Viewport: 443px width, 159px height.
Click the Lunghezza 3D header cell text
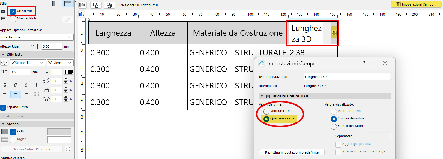[x=307, y=34]
